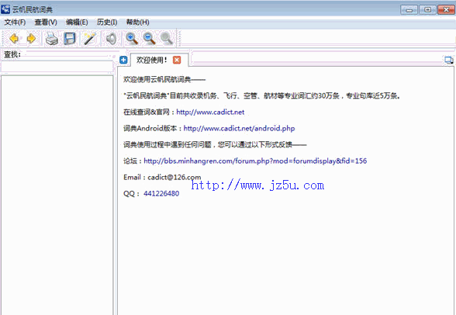Screen dimensions: 456x315
Task: Click the application icon in title bar
Action: click(5, 9)
